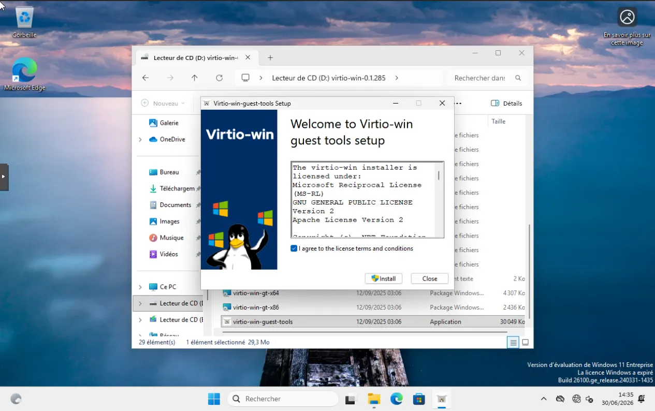The height and width of the screenshot is (411, 655).
Task: Click the cloud sync tray icon
Action: point(560,399)
